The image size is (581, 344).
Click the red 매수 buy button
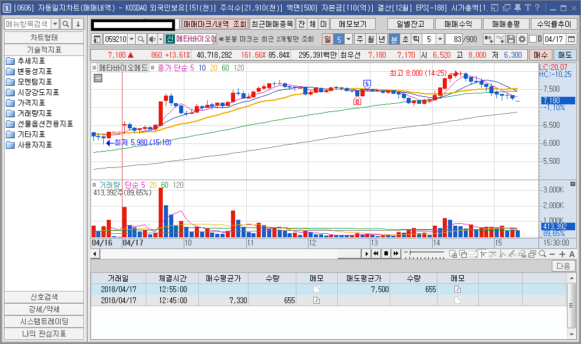(x=541, y=55)
